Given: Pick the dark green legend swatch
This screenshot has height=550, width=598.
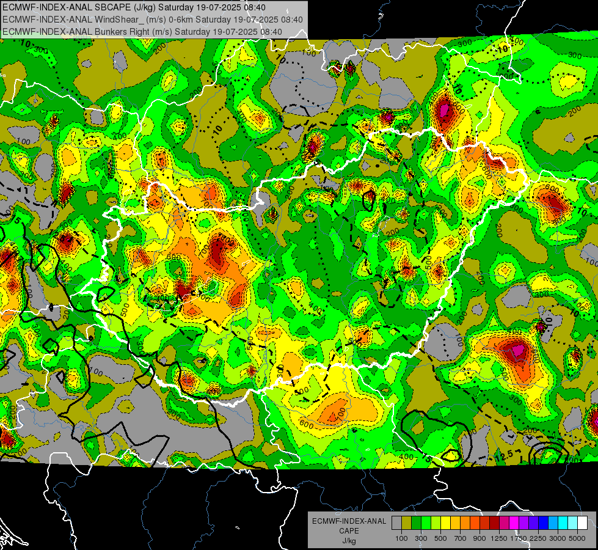Looking at the screenshot, I should (x=416, y=522).
